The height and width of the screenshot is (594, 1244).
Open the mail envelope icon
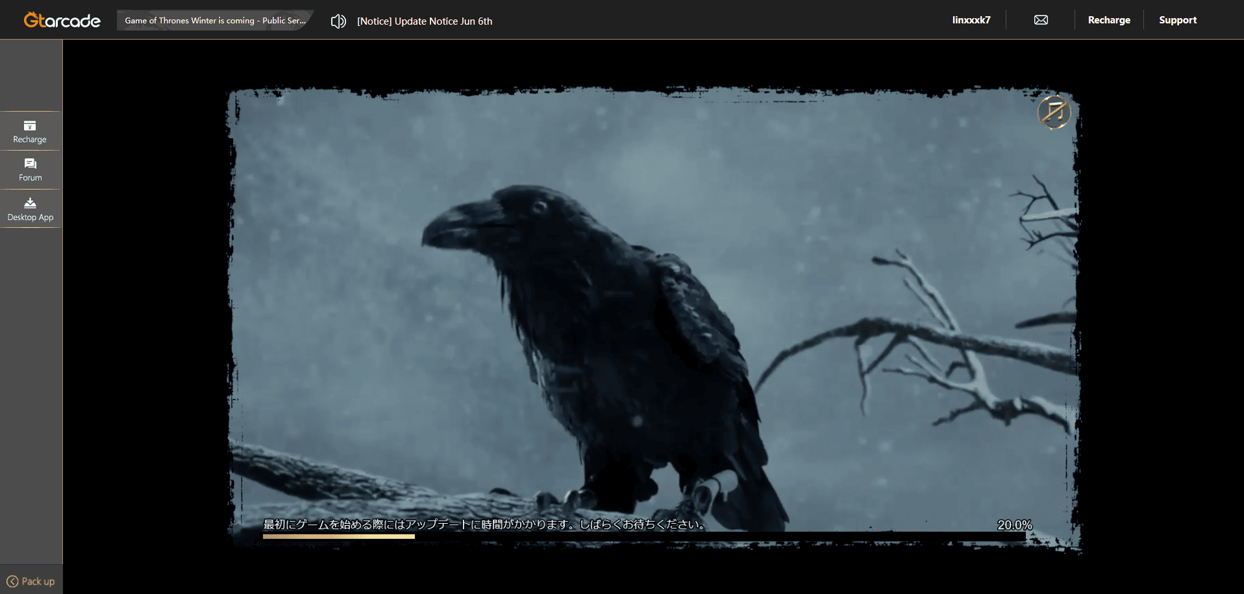1041,20
